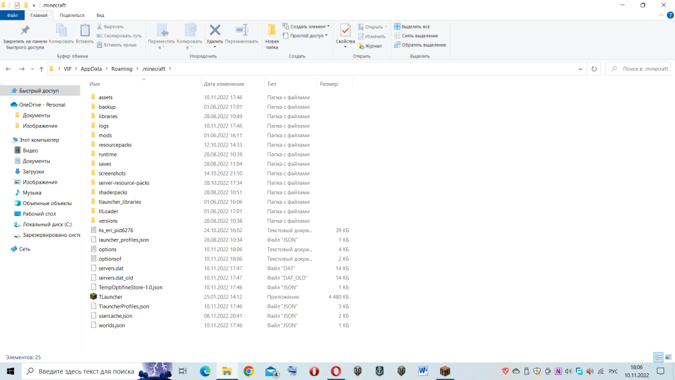The width and height of the screenshot is (675, 380).
Task: Switch to the Вид ribbon tab
Action: (101, 15)
